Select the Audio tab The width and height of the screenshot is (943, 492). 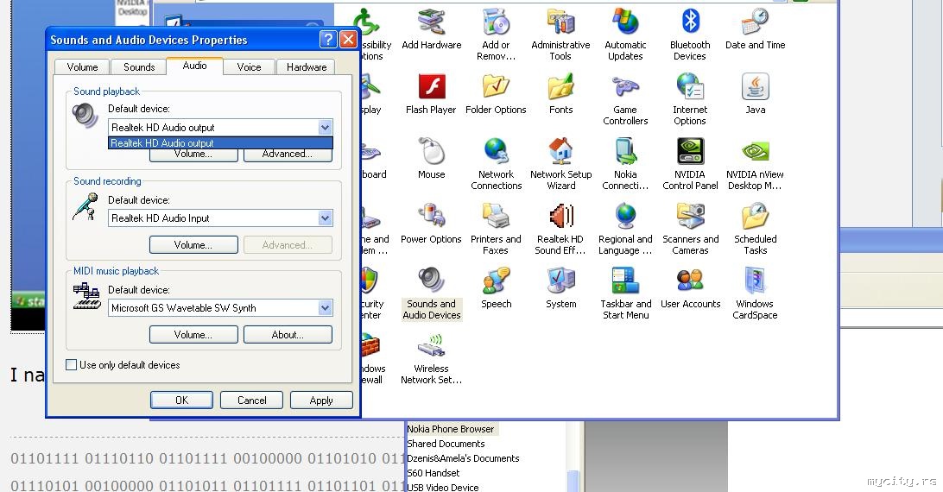click(x=195, y=66)
